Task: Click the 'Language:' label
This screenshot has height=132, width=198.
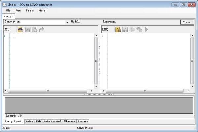Action: point(110,22)
